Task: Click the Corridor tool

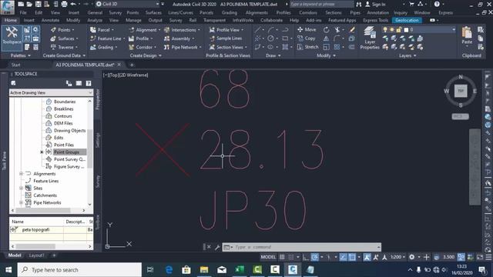Action: [x=142, y=47]
